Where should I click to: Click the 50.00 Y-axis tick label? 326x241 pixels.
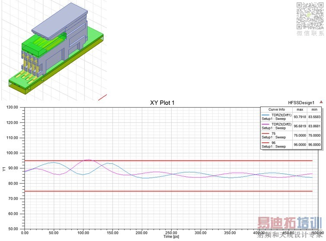(13, 229)
